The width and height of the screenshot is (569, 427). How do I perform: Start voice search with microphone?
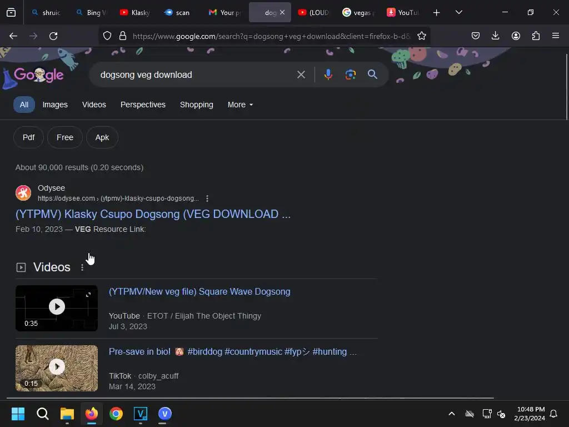(x=328, y=75)
